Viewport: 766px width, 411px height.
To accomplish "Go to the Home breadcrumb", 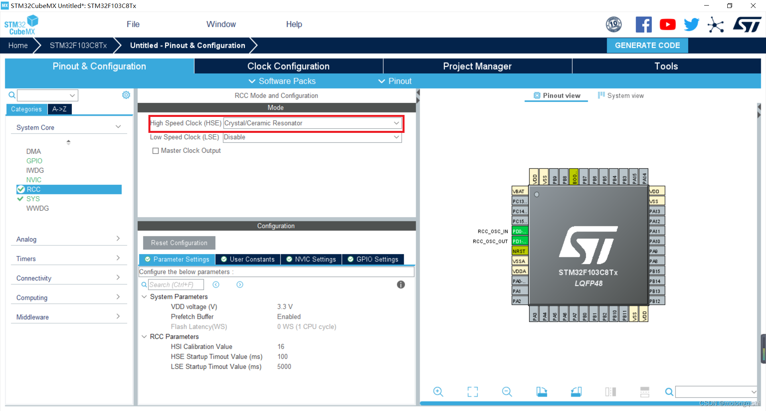I will [18, 45].
